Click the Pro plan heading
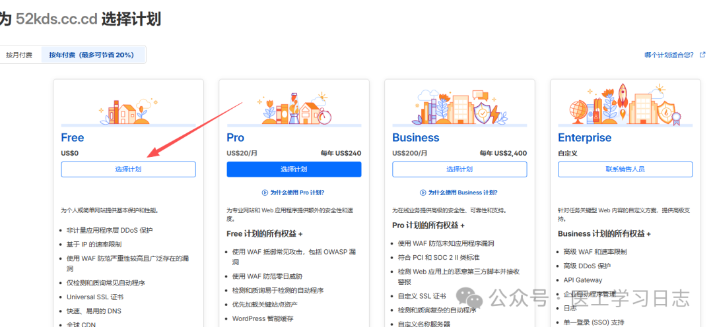The image size is (713, 327). [x=236, y=138]
